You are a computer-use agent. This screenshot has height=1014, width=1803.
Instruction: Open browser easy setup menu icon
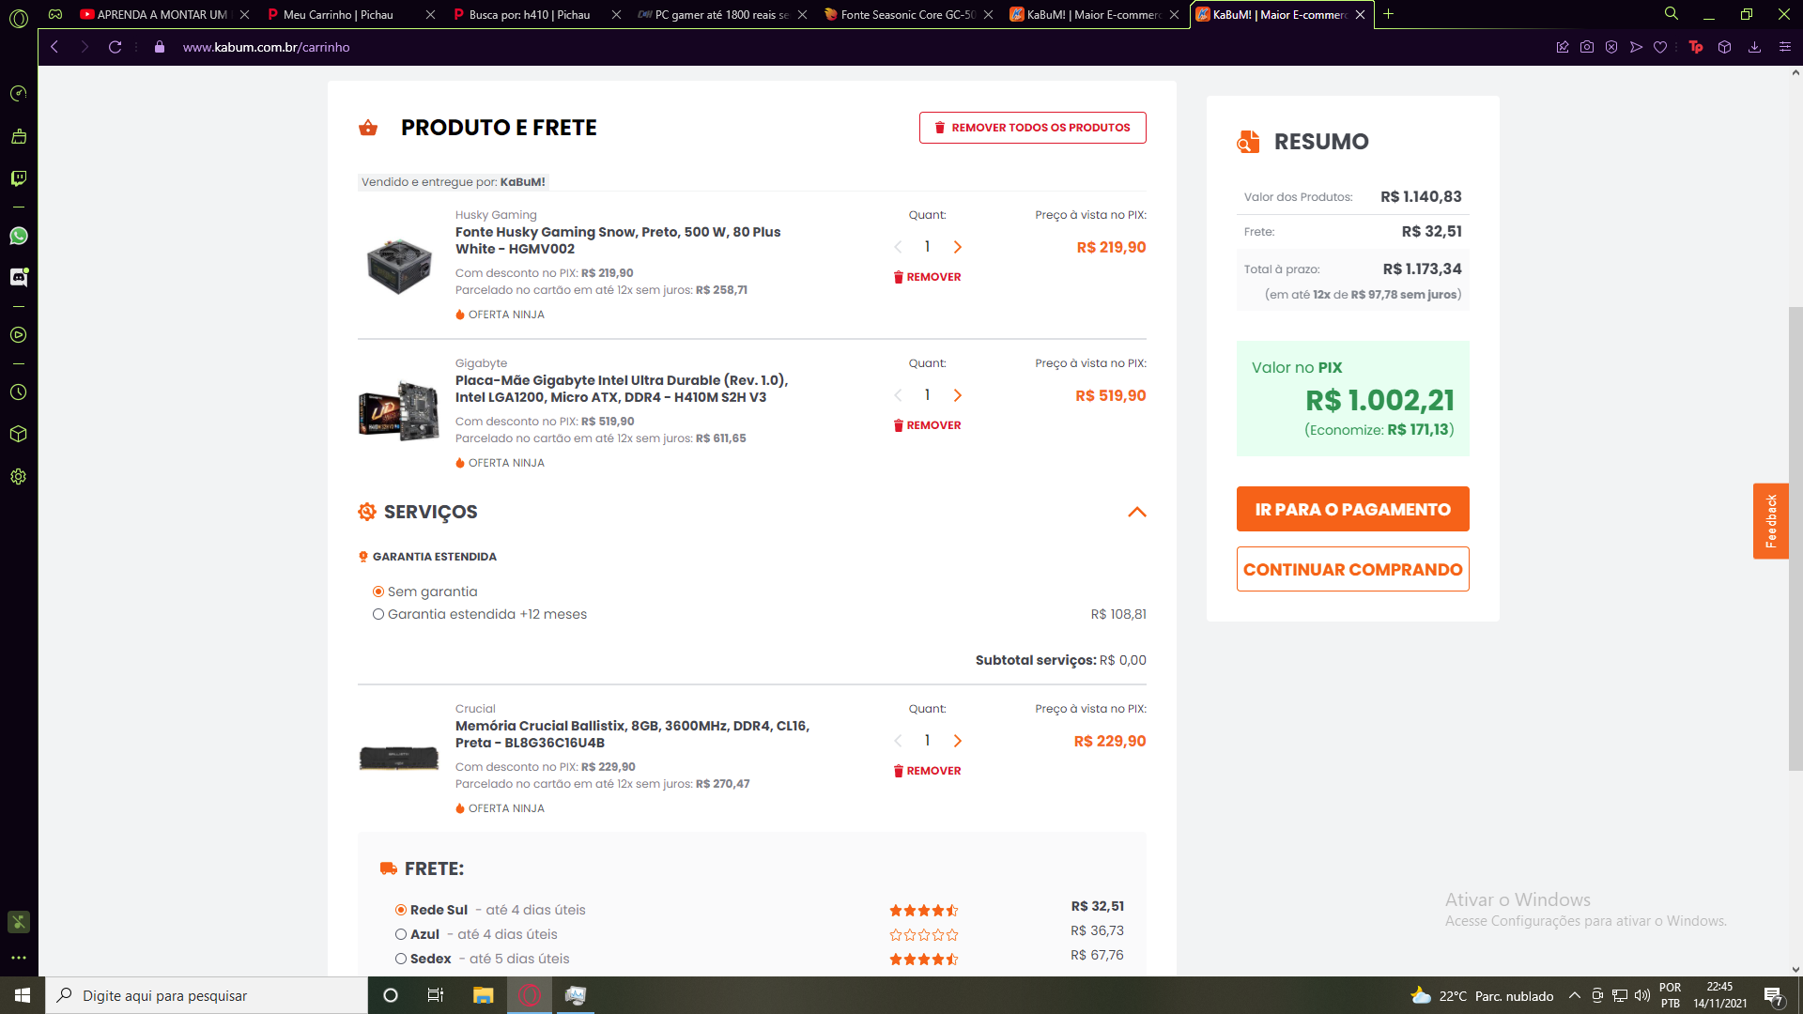pyautogui.click(x=1785, y=47)
